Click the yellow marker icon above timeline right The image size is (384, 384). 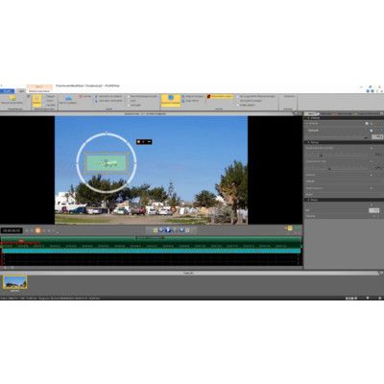[290, 228]
